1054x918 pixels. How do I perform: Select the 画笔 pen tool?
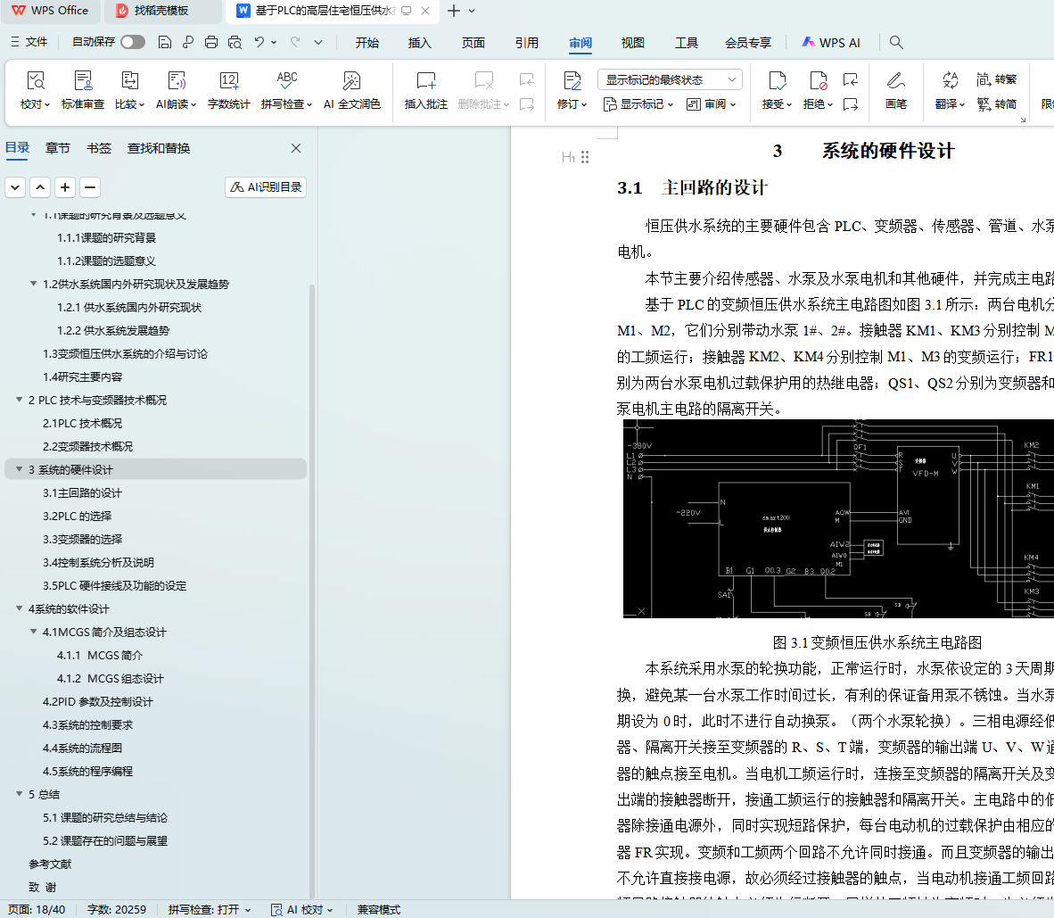pyautogui.click(x=895, y=90)
